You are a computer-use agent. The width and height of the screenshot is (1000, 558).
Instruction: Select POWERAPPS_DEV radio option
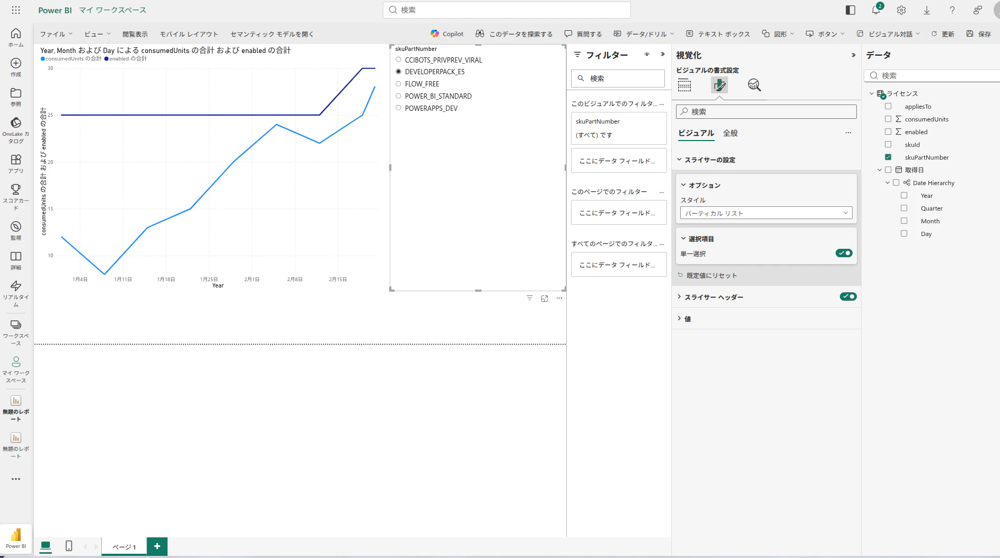[x=399, y=108]
